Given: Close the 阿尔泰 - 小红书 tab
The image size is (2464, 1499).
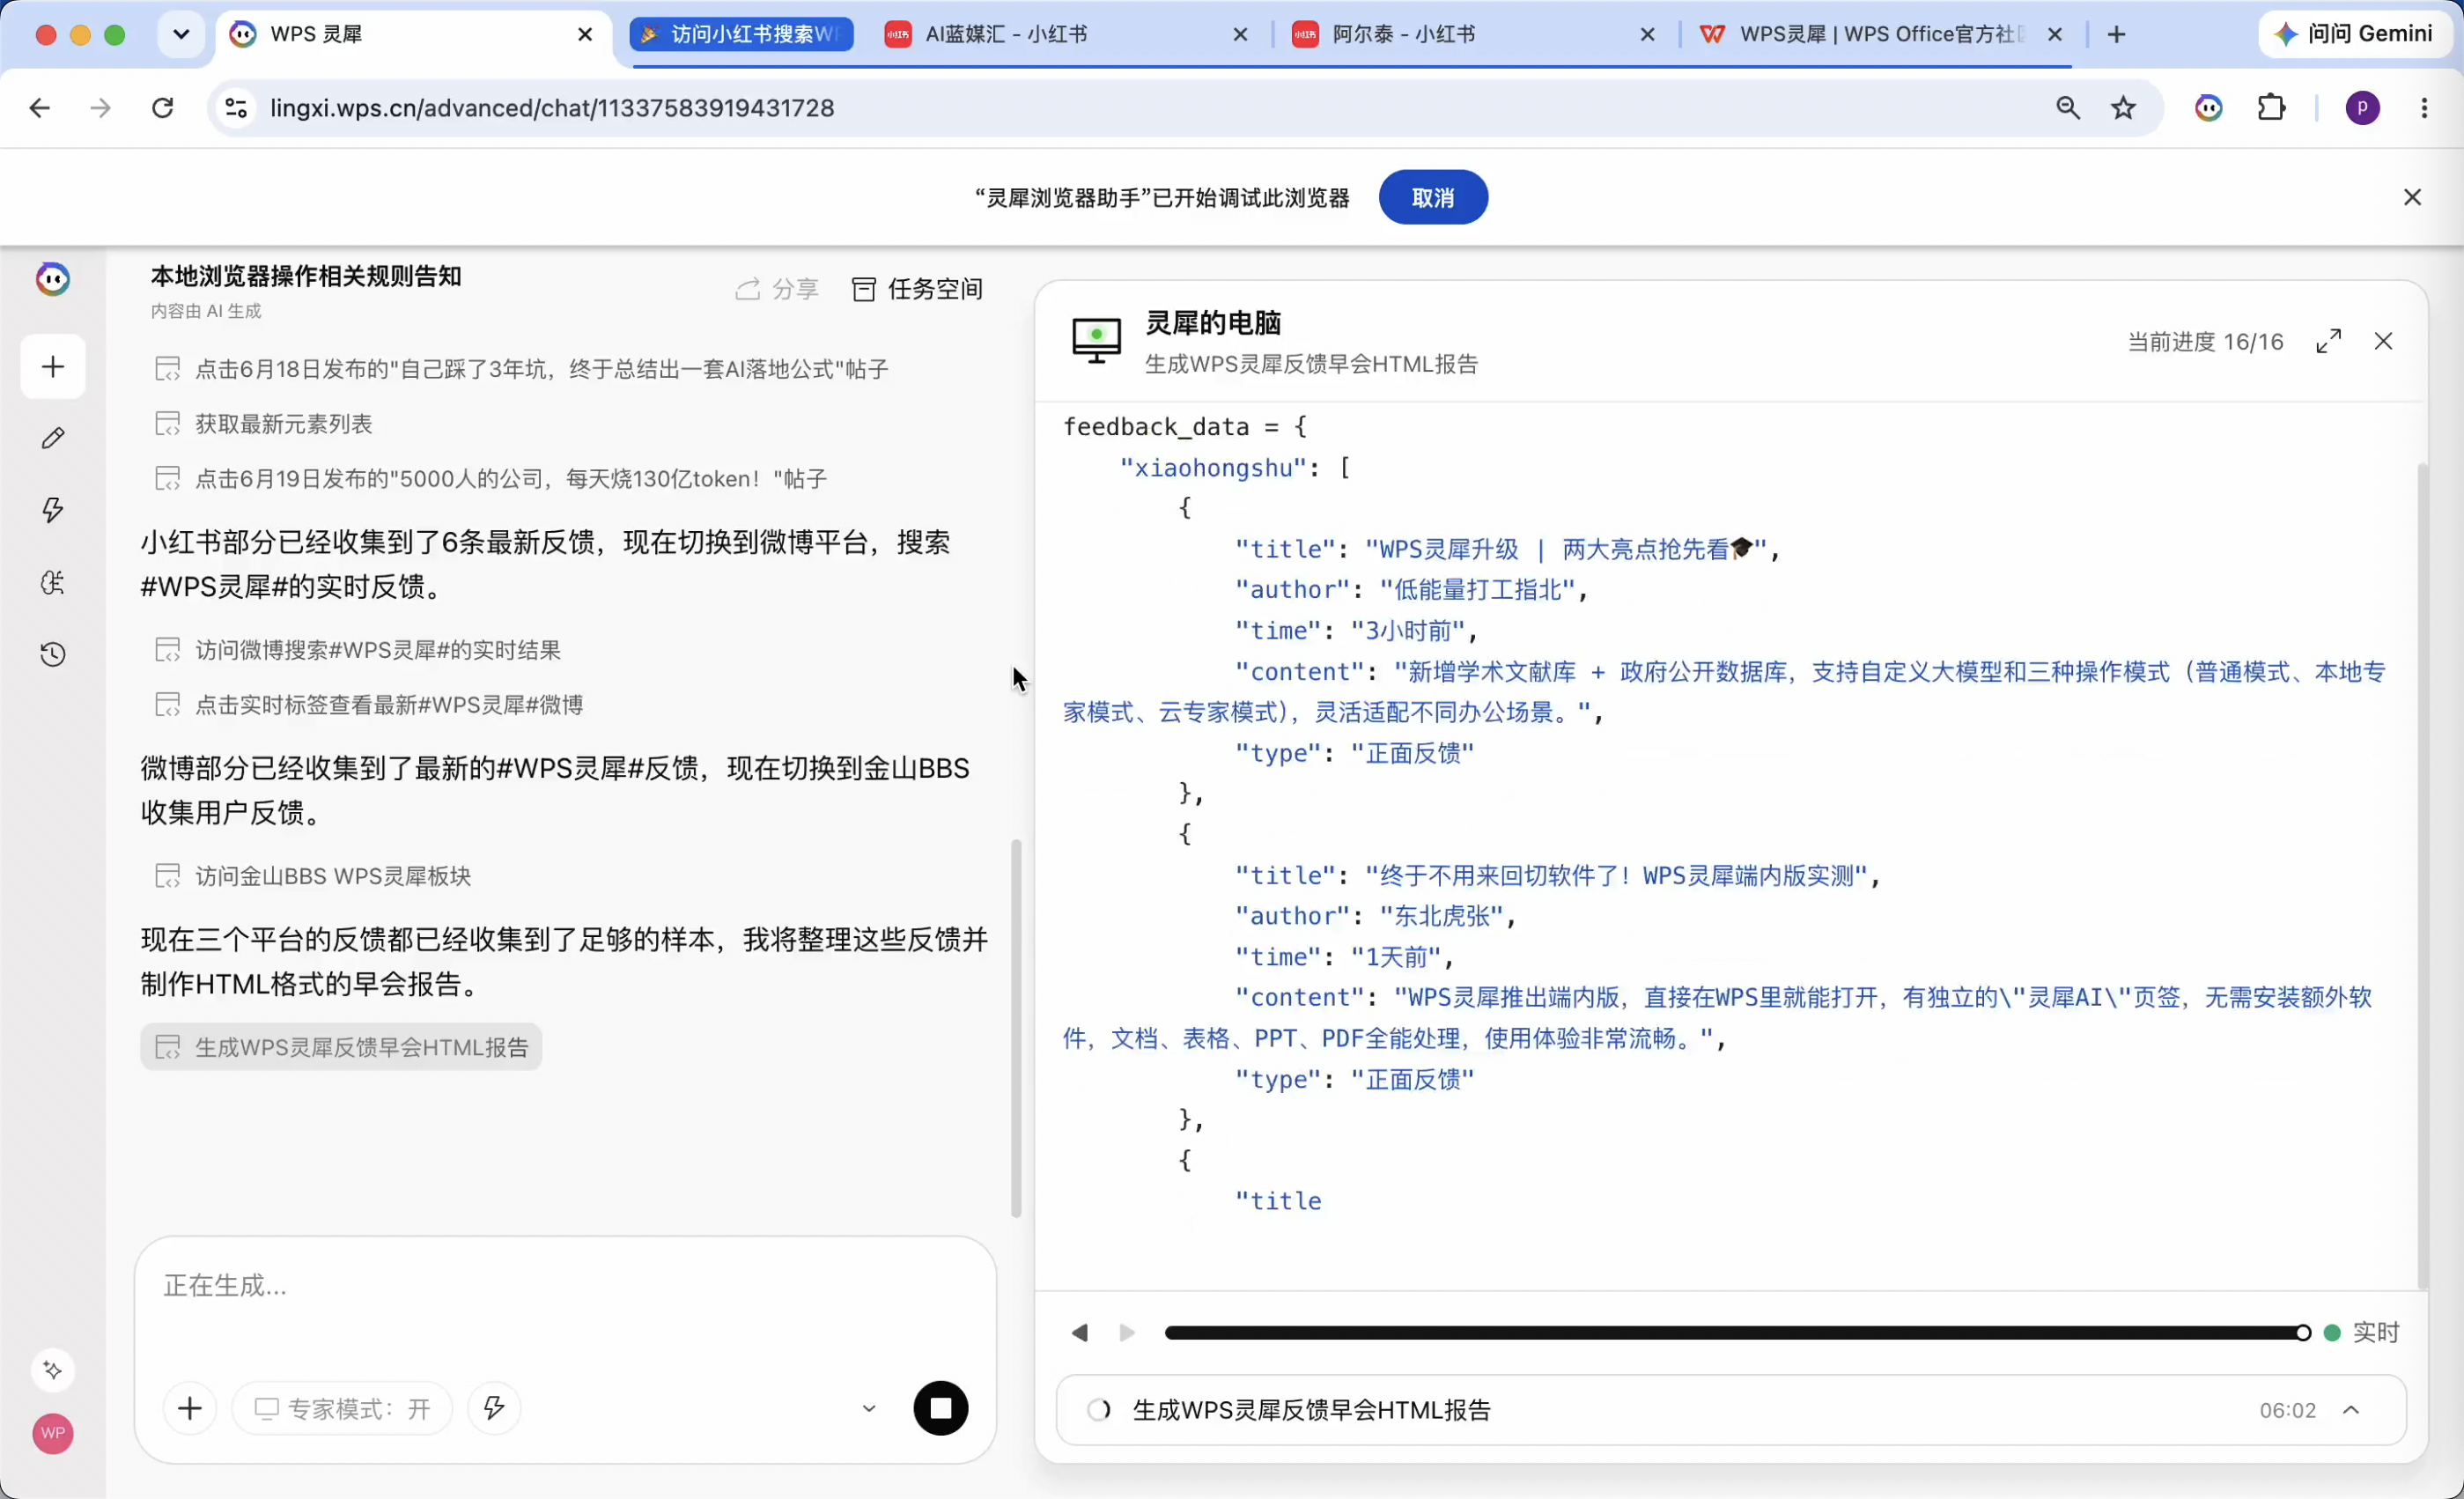Looking at the screenshot, I should click(1647, 35).
